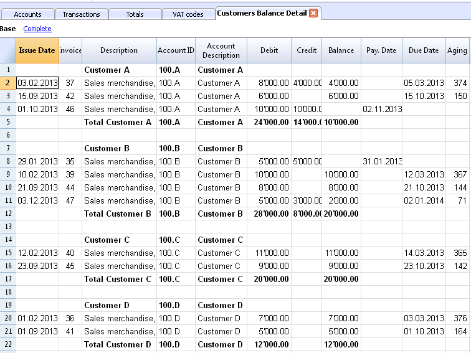Select issue date cell 03.12.2013
Image resolution: width=471 pixels, height=353 pixels.
point(37,200)
